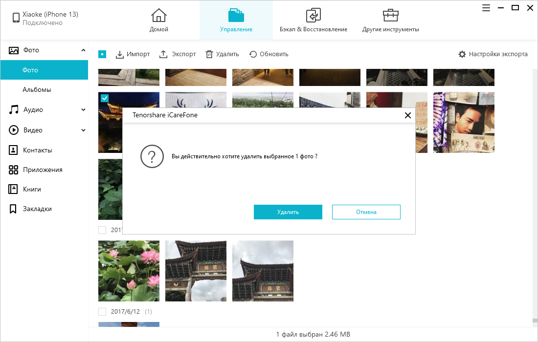Click the Фото picture icon in sidebar
538x342 pixels.
click(x=13, y=50)
